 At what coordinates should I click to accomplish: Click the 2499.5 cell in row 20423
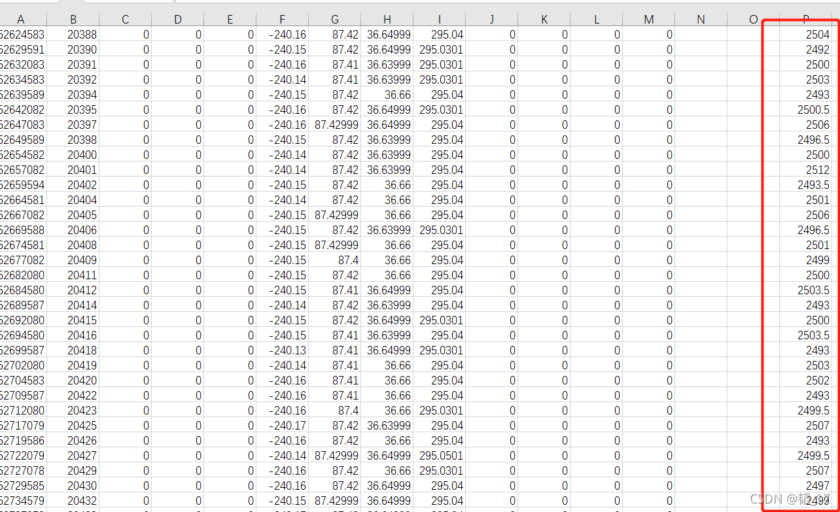pos(805,410)
